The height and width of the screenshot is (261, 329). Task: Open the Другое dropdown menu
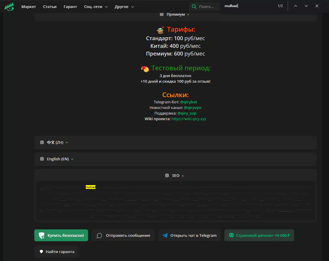pyautogui.click(x=124, y=6)
